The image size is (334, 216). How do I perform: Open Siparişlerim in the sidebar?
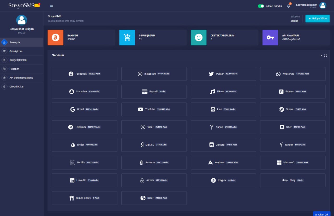pos(22,51)
